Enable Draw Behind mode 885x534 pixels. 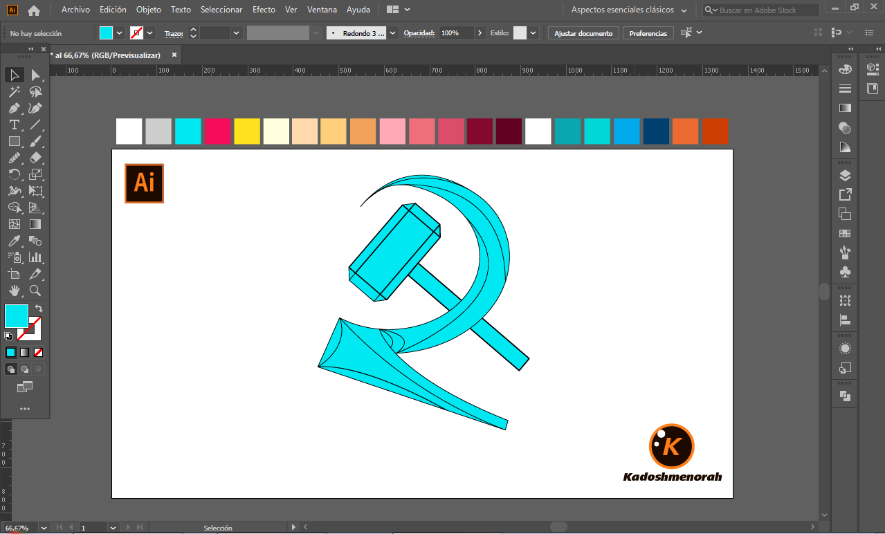click(x=24, y=369)
